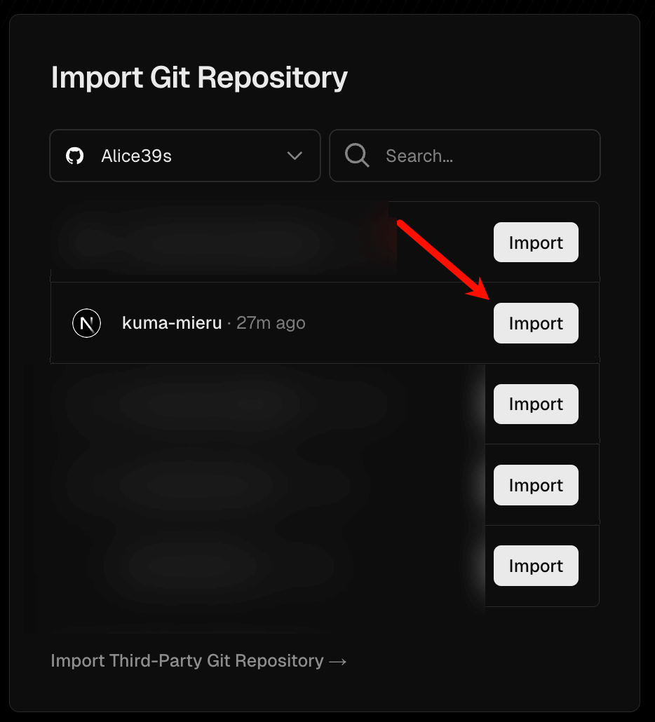Click the fourth Import button in the list

(536, 485)
